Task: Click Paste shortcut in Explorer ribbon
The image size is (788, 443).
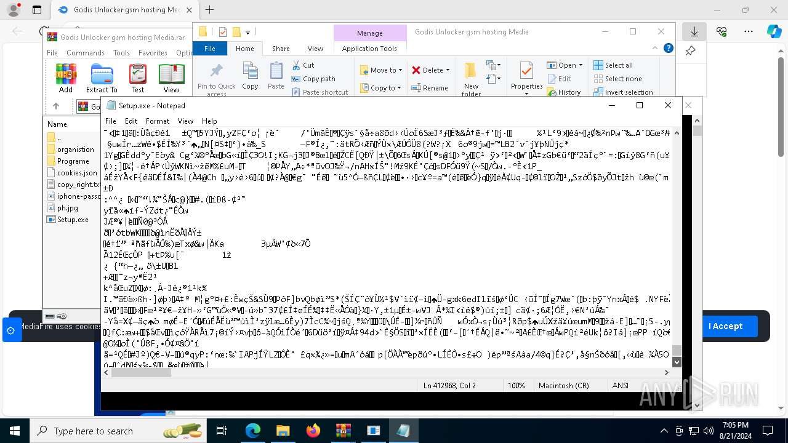Action: click(320, 92)
